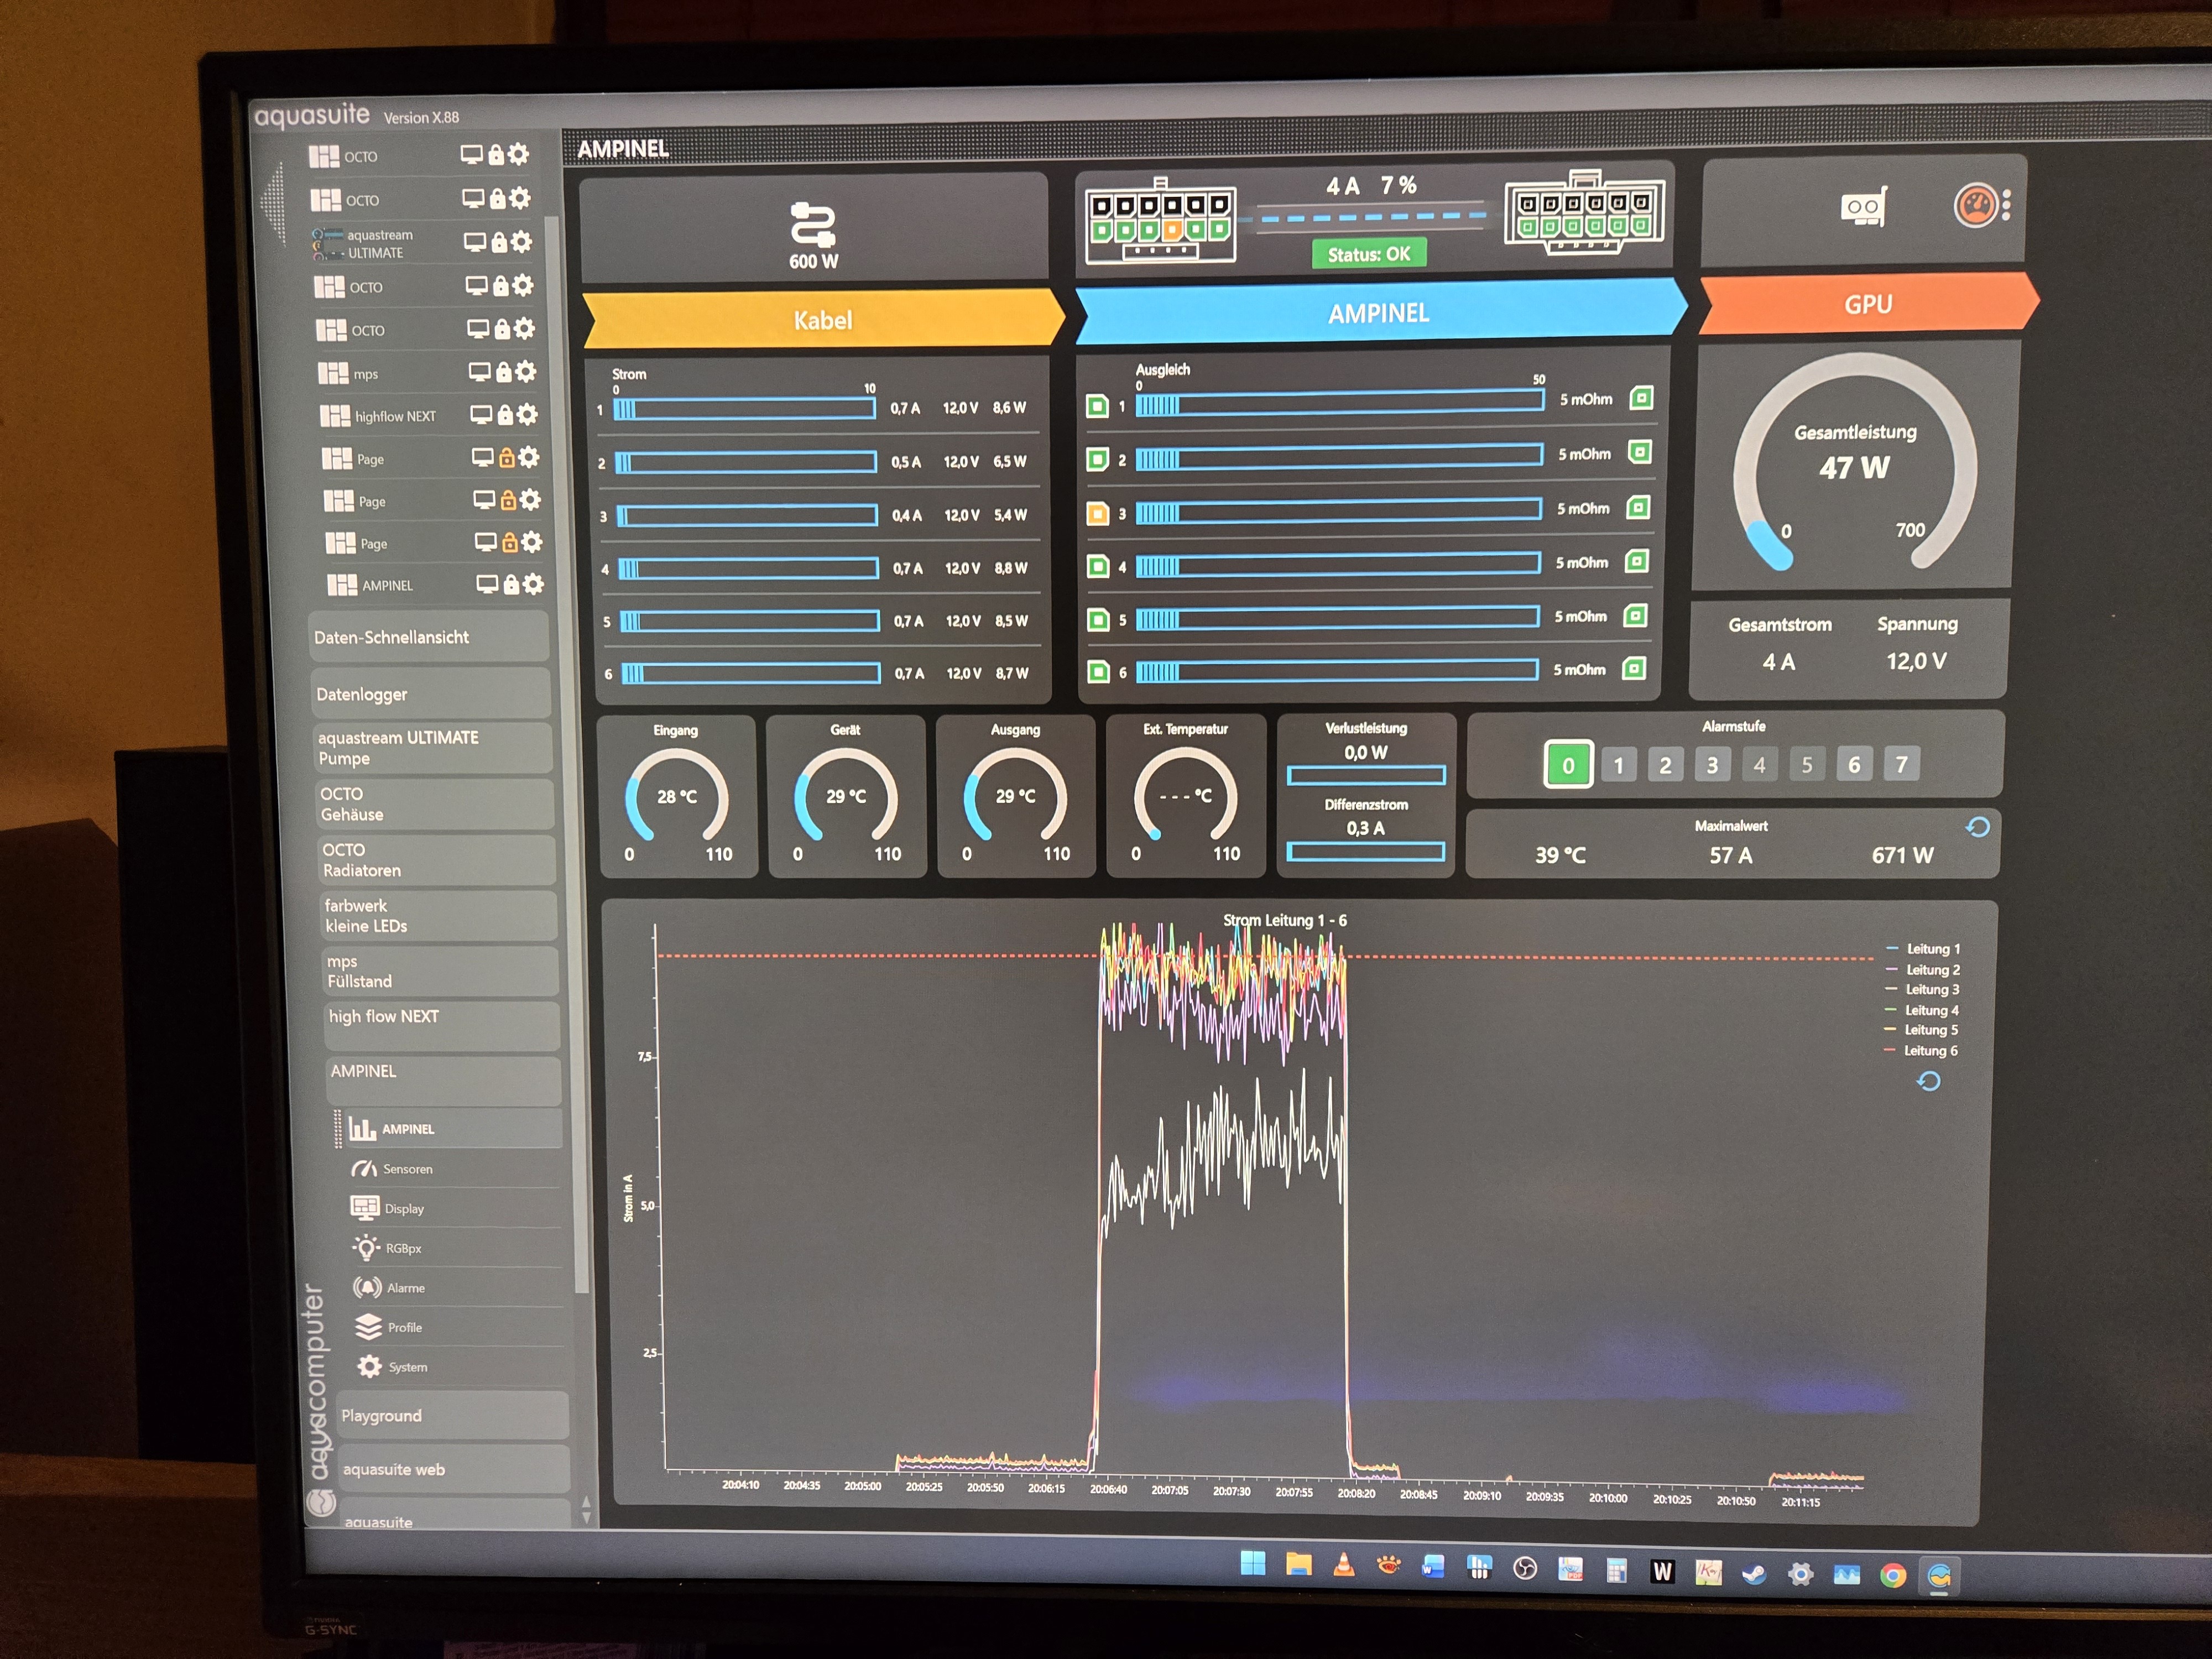Click the refresh icon below the chart legend

click(x=1928, y=1081)
